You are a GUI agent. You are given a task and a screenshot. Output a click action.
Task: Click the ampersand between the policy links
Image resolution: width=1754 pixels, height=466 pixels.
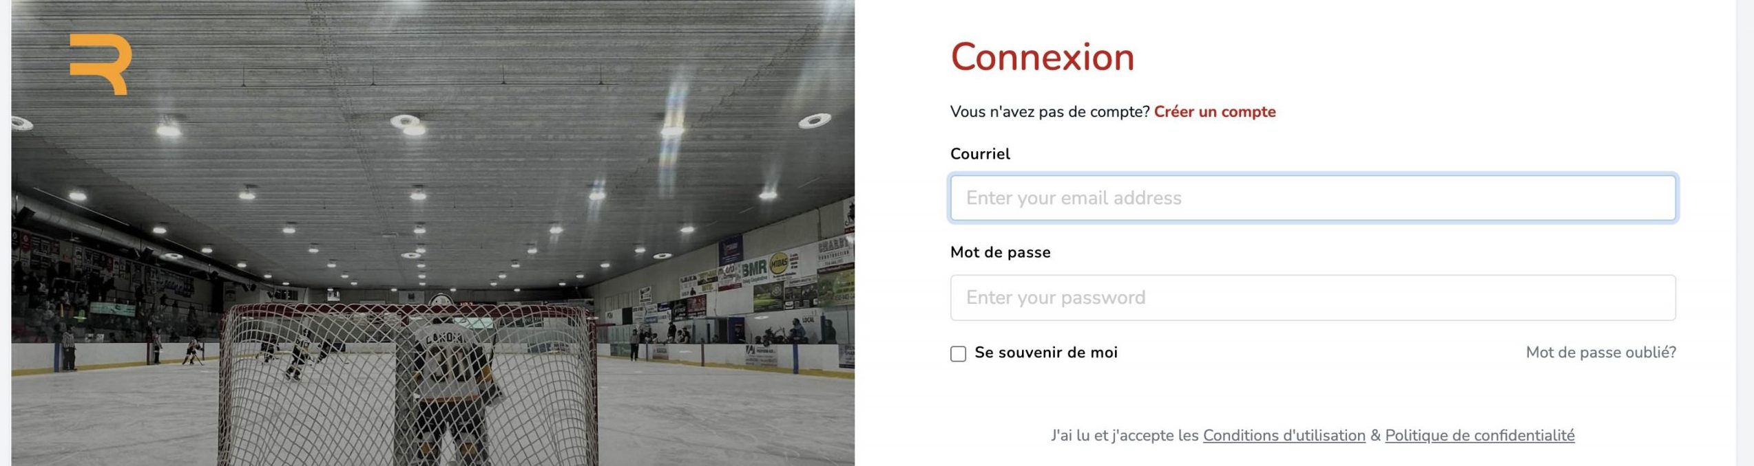(x=1375, y=436)
